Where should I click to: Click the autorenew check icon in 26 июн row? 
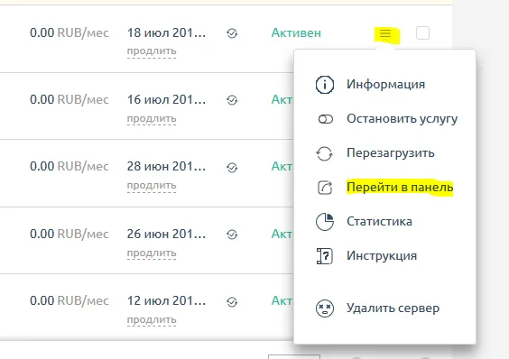[232, 235]
